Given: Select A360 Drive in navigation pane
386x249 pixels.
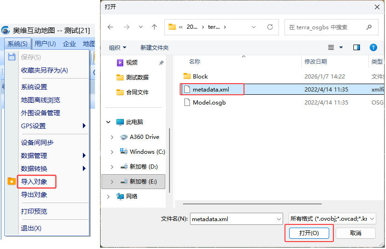Looking at the screenshot, I should click(x=140, y=137).
